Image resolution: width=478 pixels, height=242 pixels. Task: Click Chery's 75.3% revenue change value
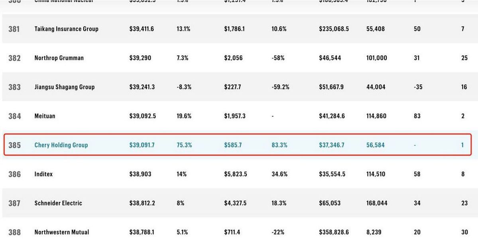[184, 145]
